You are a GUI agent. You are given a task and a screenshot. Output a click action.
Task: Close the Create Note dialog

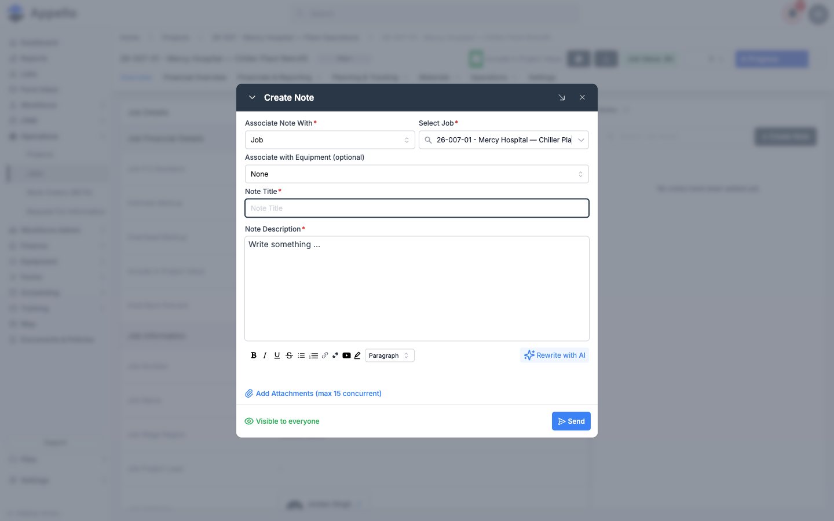pyautogui.click(x=582, y=98)
